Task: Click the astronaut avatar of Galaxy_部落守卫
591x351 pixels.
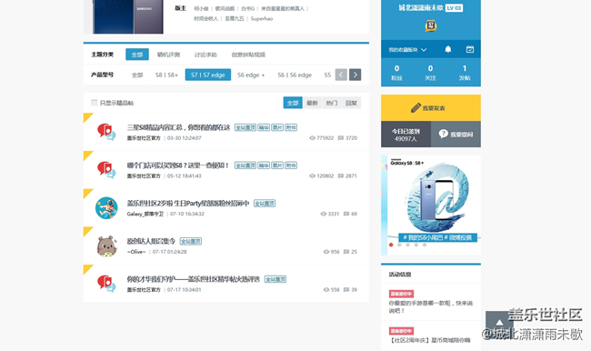Action: (x=106, y=207)
